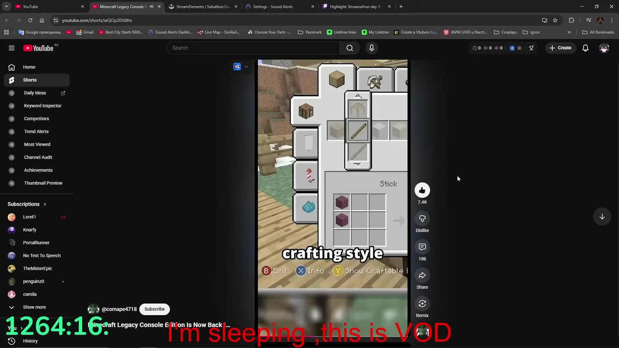
Task: Open the Chrome three-dot menu
Action: pyautogui.click(x=612, y=20)
